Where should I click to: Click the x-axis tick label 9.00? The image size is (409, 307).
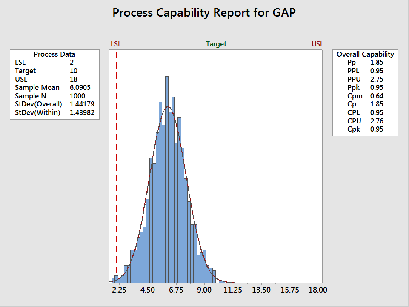coord(204,290)
